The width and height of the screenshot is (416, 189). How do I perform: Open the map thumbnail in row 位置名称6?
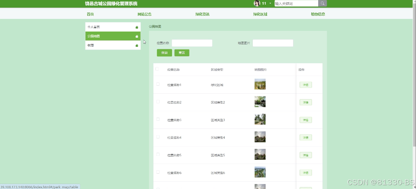pos(260,172)
